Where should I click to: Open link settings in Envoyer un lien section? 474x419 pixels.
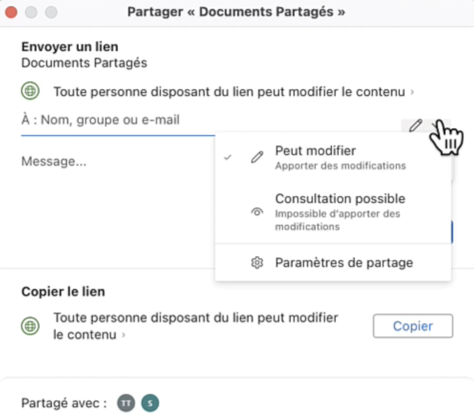[229, 92]
